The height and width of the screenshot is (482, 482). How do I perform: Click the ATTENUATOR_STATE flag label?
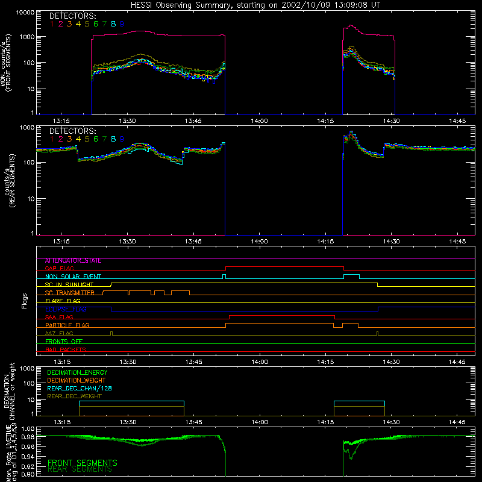pos(73,261)
